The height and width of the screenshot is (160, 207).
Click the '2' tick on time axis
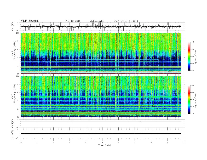pyautogui.click(x=53, y=142)
